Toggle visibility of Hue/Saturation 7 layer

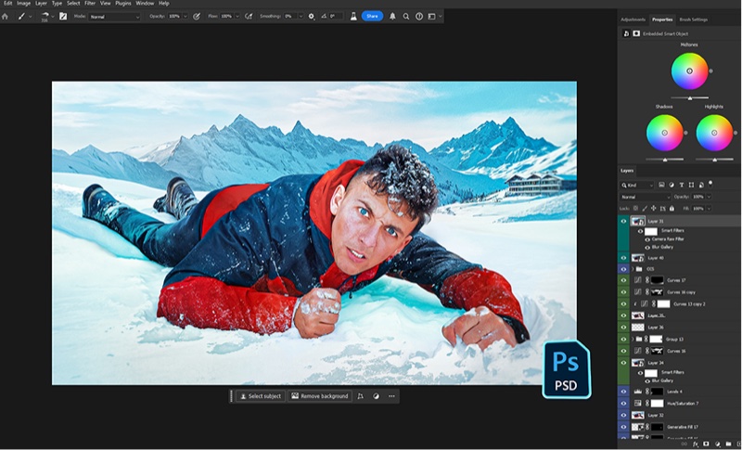[624, 403]
